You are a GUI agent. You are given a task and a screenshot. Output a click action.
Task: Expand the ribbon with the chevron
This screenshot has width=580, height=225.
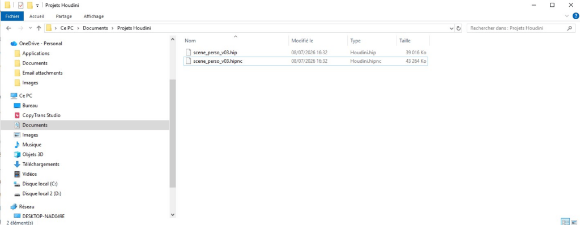(568, 16)
